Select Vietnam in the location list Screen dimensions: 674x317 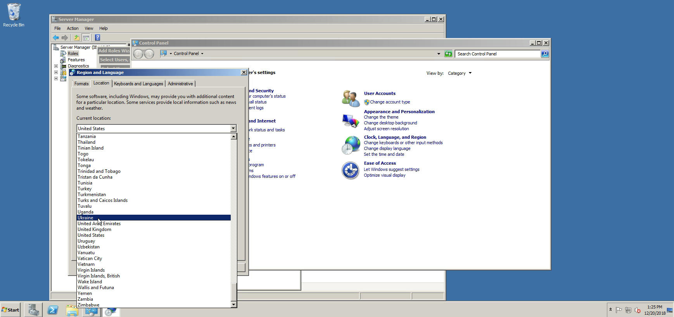(x=154, y=264)
